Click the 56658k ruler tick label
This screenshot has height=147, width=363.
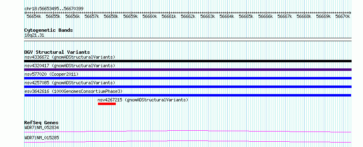111,17
